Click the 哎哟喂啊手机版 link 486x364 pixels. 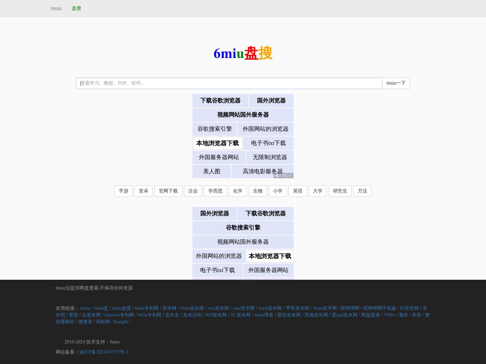(380, 308)
